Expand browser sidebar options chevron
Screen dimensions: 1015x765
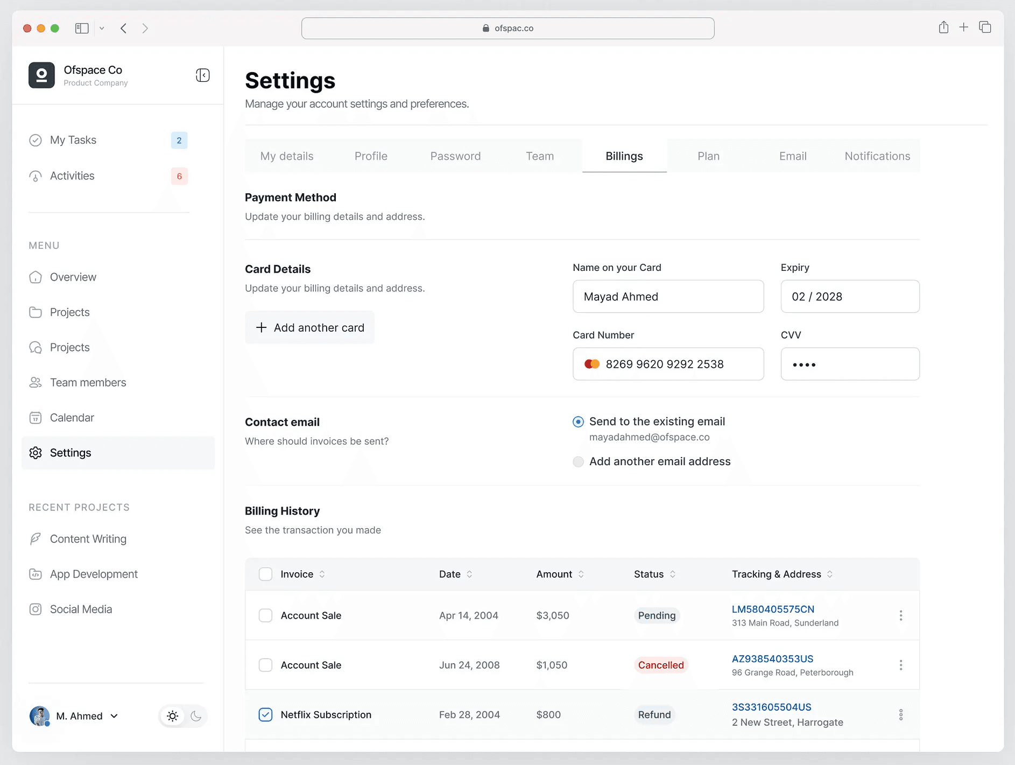(102, 28)
